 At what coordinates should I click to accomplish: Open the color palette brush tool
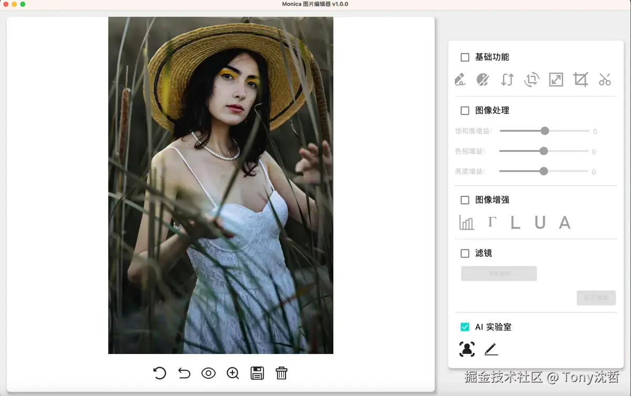[483, 80]
